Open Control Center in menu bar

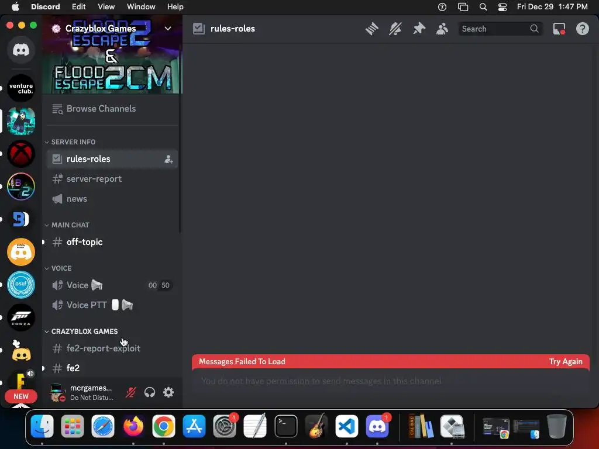click(502, 7)
